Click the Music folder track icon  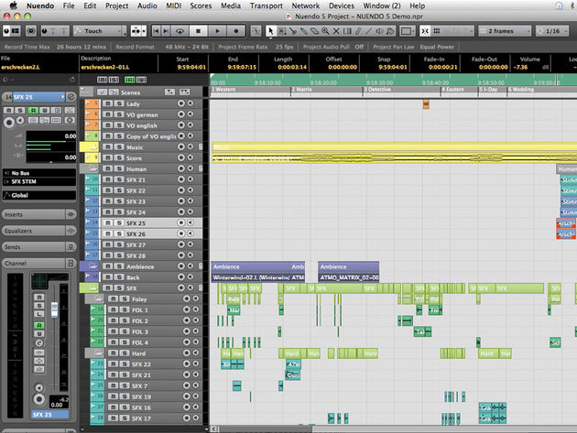point(93,147)
